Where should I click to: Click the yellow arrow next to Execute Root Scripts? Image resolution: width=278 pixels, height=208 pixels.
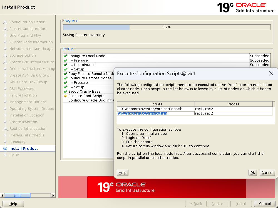click(65, 96)
